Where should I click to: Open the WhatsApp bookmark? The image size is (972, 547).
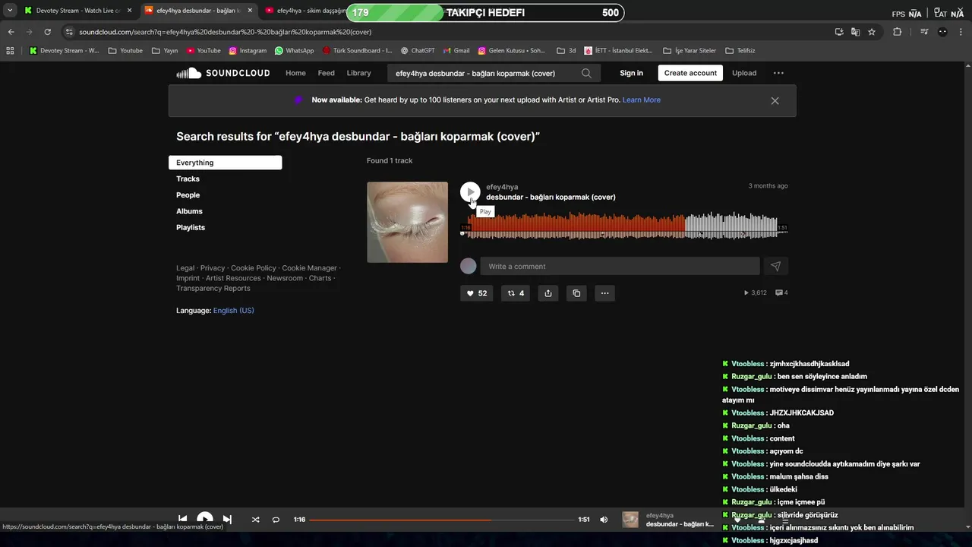pyautogui.click(x=294, y=51)
